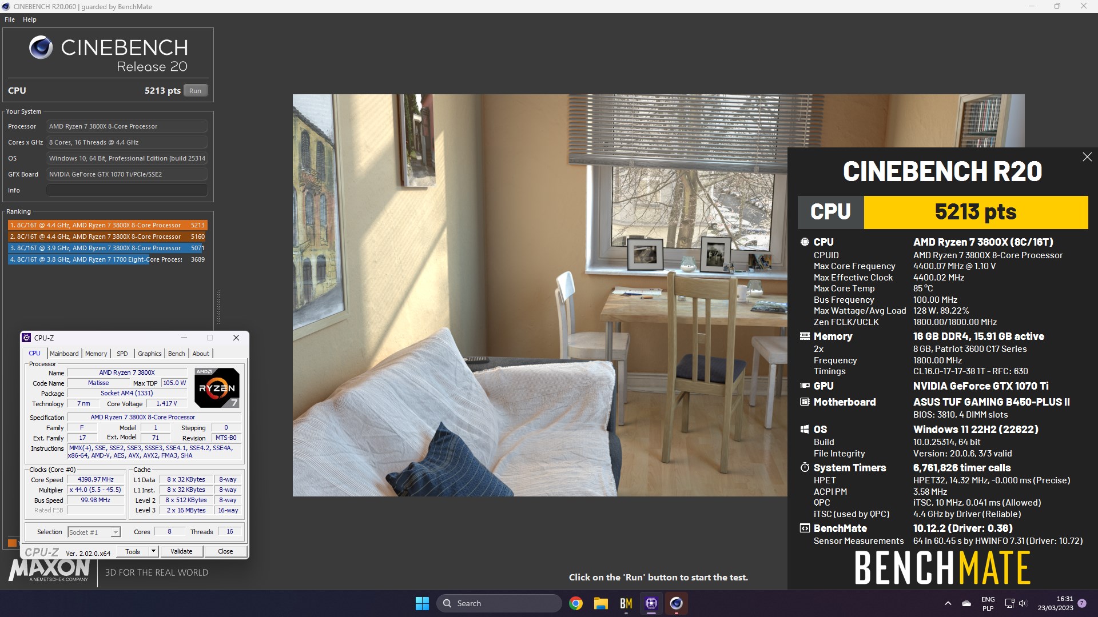1098x617 pixels.
Task: Click the Core Speed value 4398.97 MHz
Action: (x=96, y=480)
